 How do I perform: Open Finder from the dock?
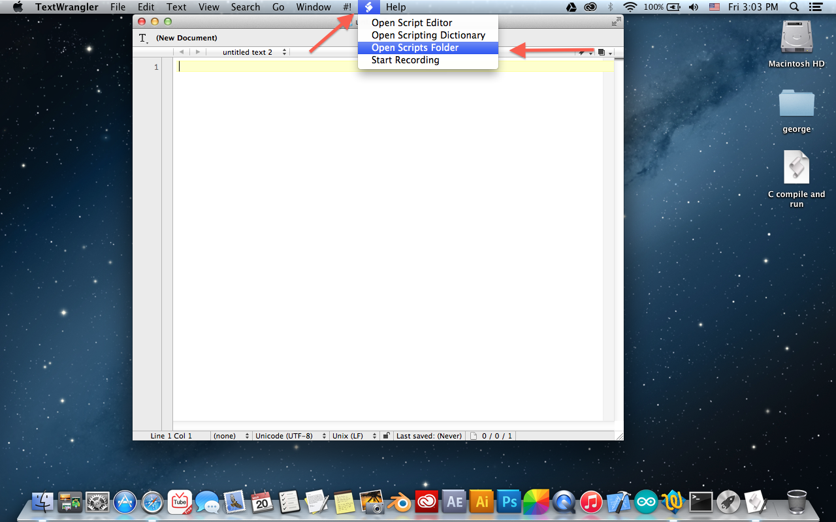[43, 502]
